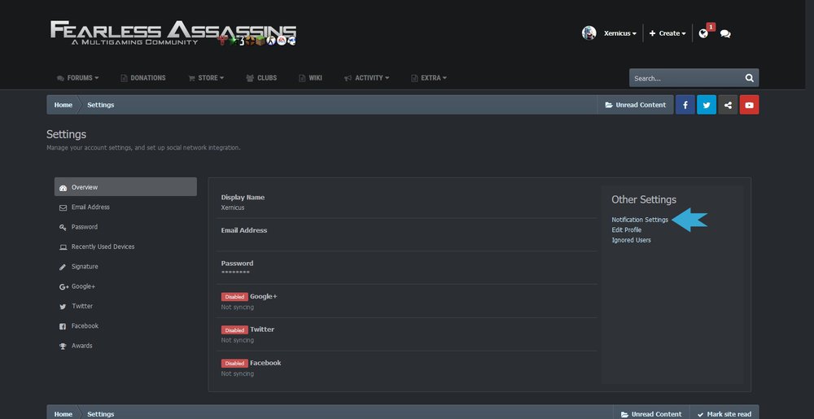
Task: Open notifications globe icon
Action: 703,33
